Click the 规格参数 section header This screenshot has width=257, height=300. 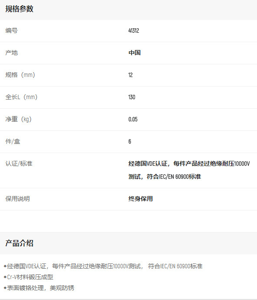pos(19,9)
